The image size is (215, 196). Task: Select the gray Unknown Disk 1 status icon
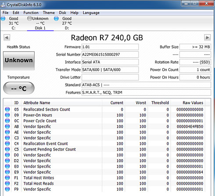[x=29, y=18]
